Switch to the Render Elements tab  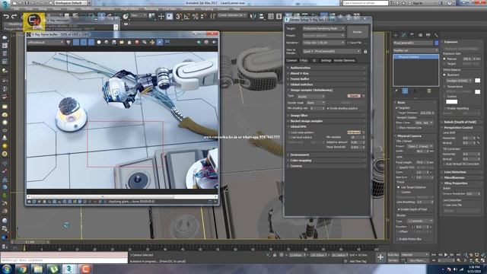tap(344, 61)
